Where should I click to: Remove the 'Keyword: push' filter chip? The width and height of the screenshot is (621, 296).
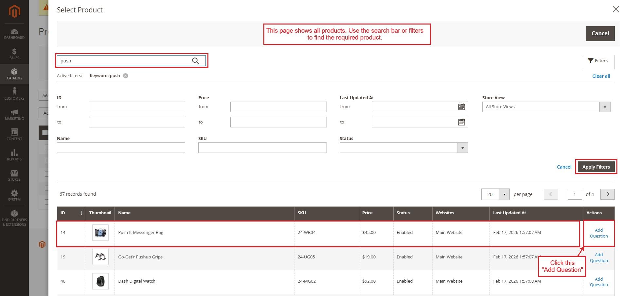pos(125,76)
